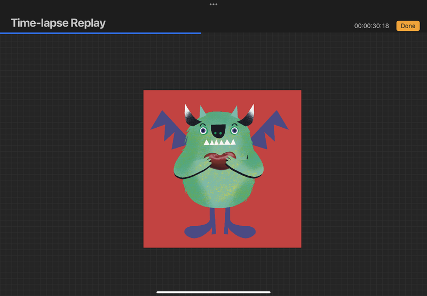Open the three-dot multitasking menu
The height and width of the screenshot is (296, 427).
213,4
